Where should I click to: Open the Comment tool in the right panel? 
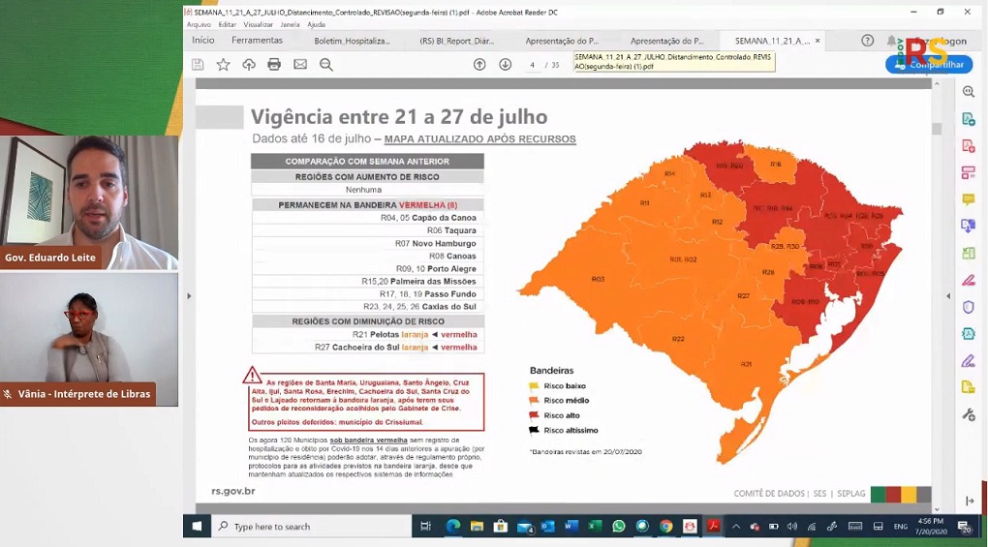[x=968, y=199]
